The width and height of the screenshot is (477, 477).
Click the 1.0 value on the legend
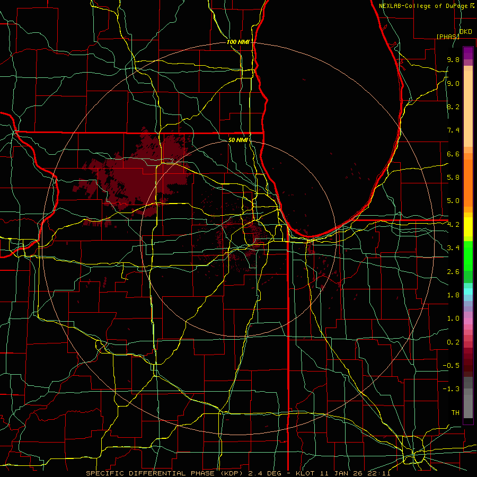point(453,319)
